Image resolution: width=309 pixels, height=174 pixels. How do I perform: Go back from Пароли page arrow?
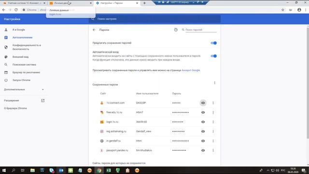[94, 30]
